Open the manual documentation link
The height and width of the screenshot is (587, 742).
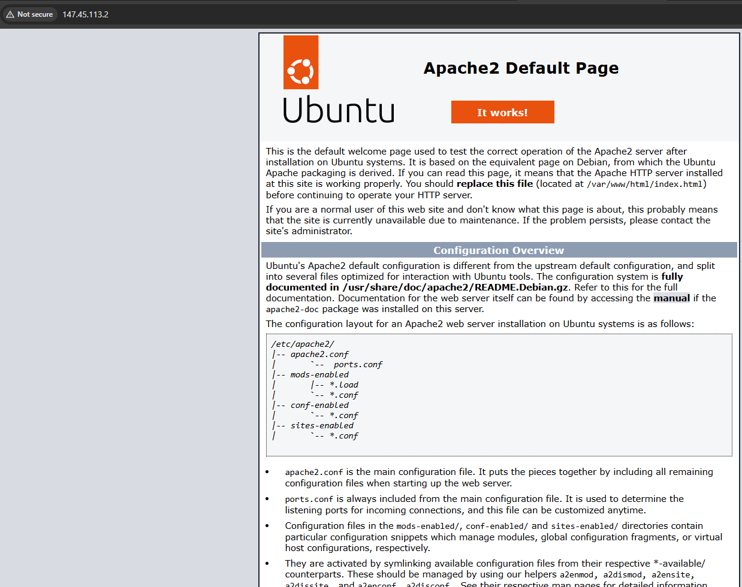671,298
